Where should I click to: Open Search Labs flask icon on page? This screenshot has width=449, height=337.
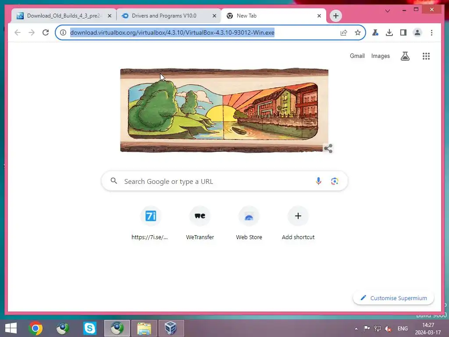click(x=405, y=56)
